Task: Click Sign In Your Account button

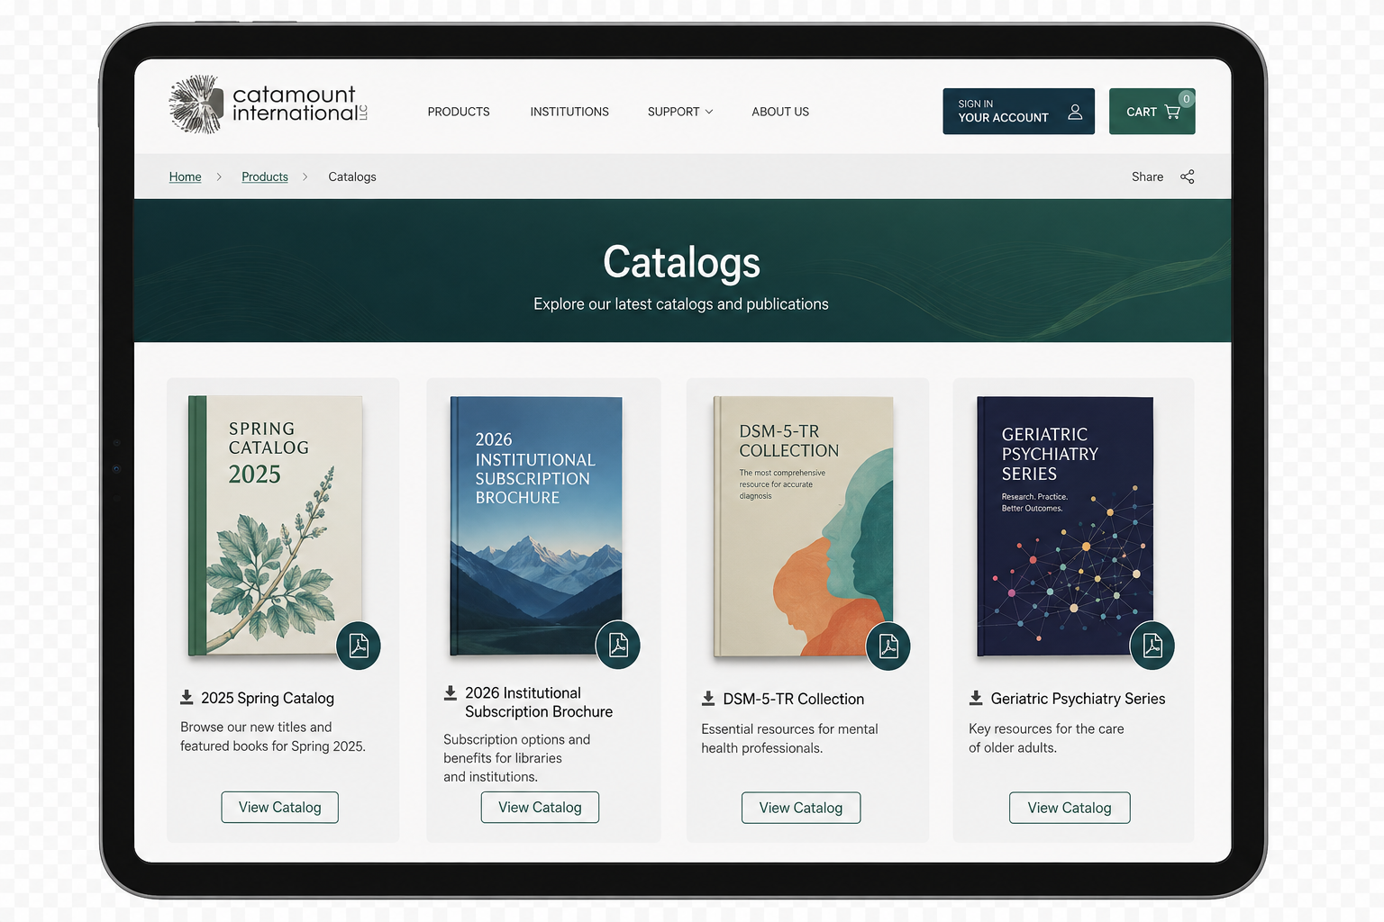Action: [1018, 111]
